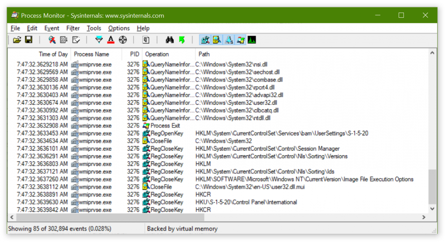This screenshot has height=243, width=445.
Task: Open the Highlight red A icon
Action: (x=111, y=40)
